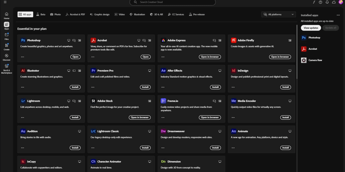
Task: Open Adobe Express in browser
Action: [x=210, y=57]
